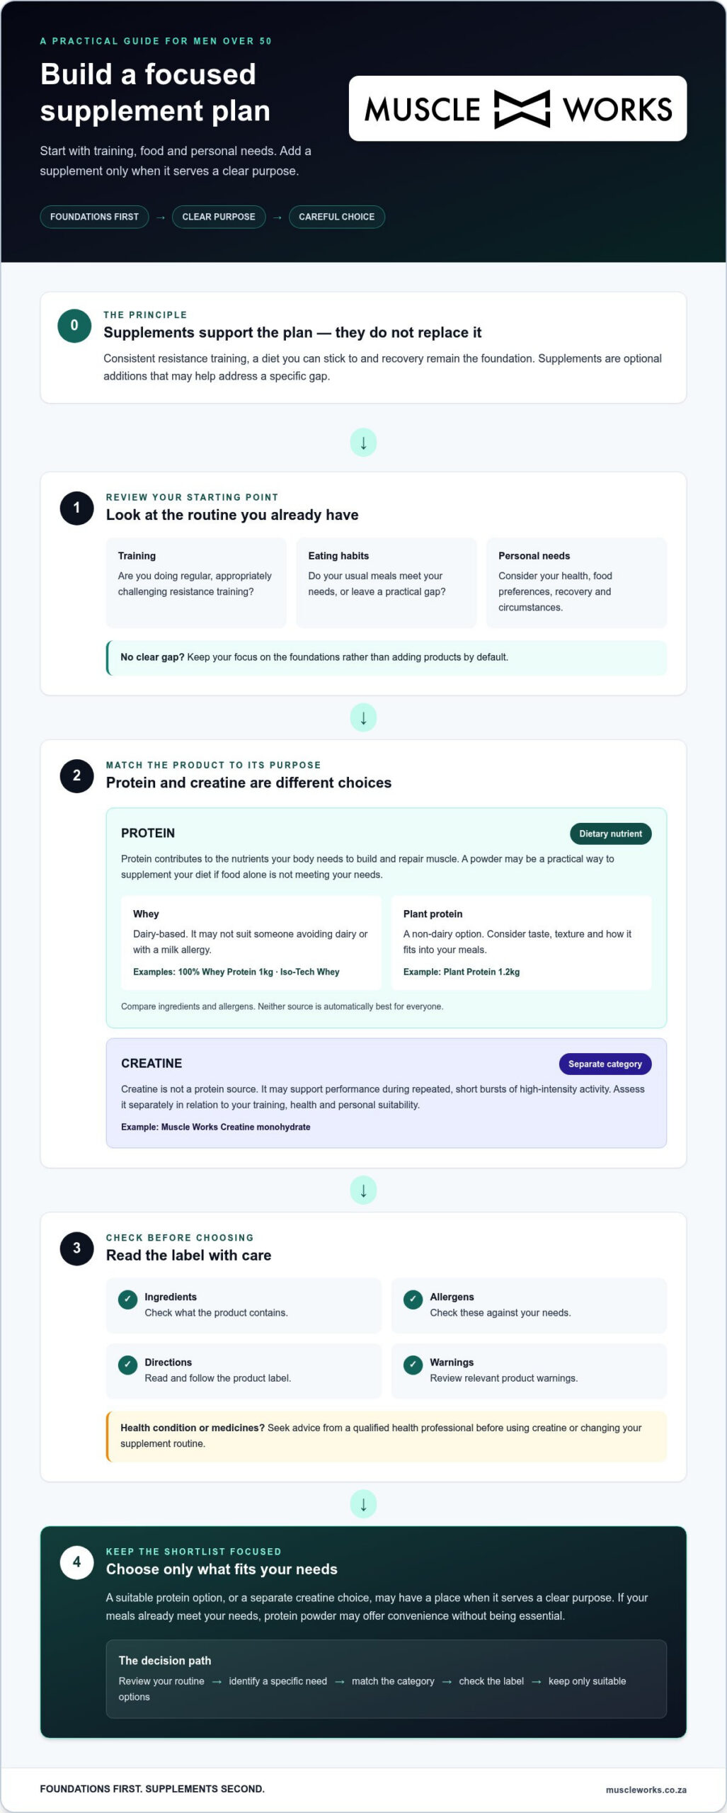Select the Foundations First pill
This screenshot has height=1813, width=727.
tap(94, 217)
